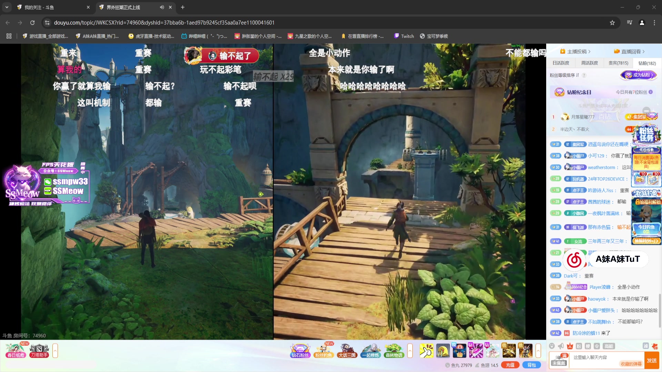The height and width of the screenshot is (372, 662).
Task: Expand the activity icons list arrow
Action: [x=410, y=351]
